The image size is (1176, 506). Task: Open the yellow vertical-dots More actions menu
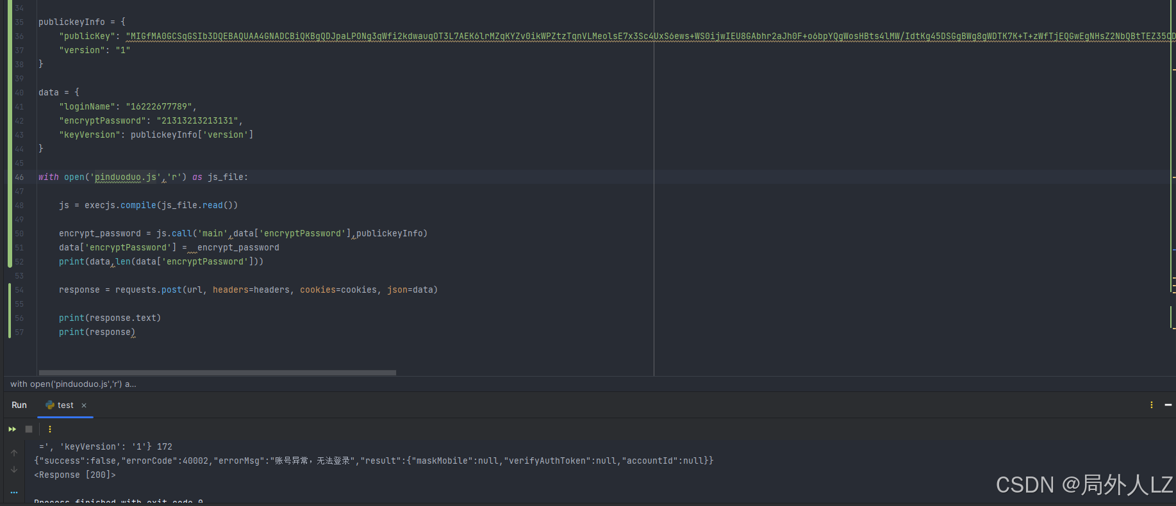[50, 429]
